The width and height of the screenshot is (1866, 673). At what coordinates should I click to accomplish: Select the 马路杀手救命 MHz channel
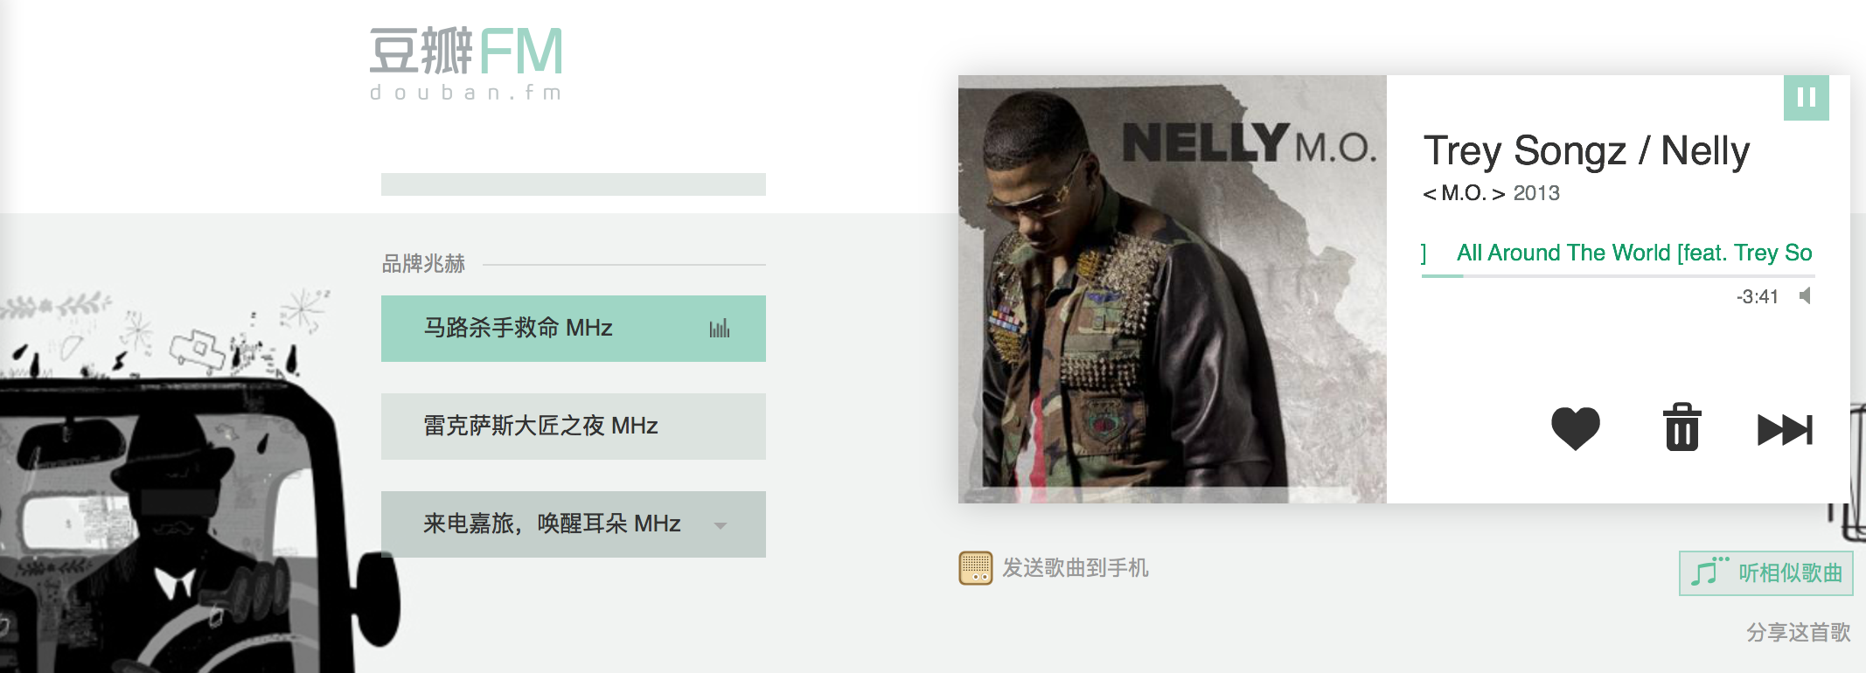(574, 329)
